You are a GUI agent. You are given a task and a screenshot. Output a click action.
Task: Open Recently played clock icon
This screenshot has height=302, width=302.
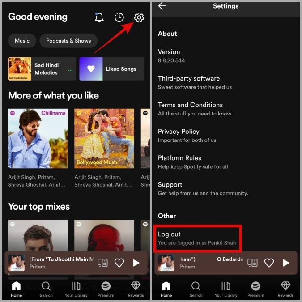[119, 17]
